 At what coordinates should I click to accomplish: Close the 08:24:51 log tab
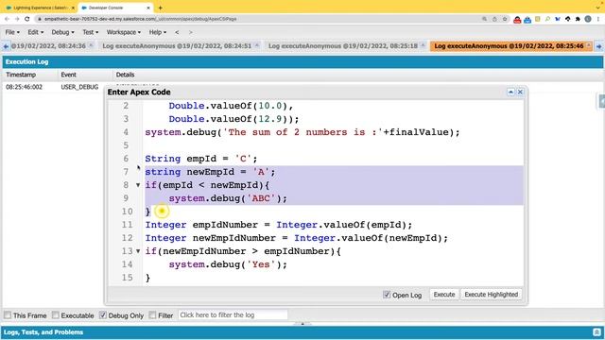[x=256, y=45]
